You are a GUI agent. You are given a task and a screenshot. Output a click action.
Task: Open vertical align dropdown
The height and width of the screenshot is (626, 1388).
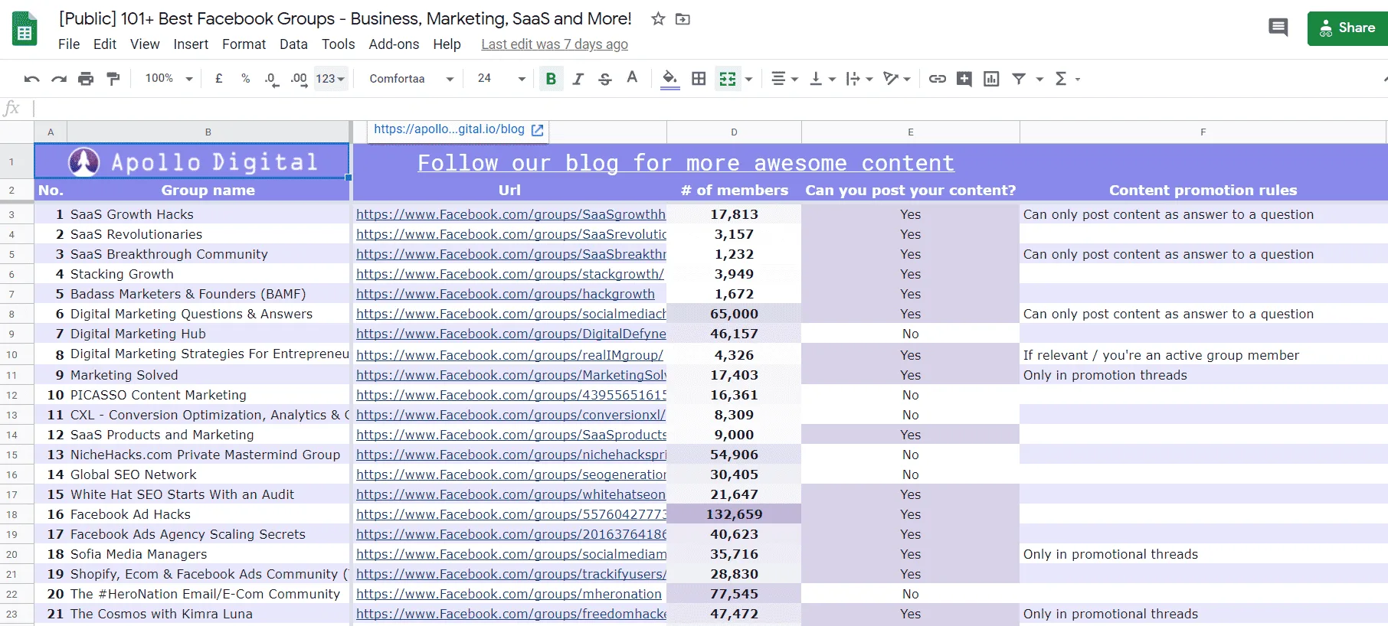[823, 79]
